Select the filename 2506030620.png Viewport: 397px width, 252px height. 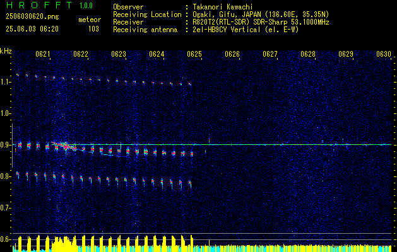(32, 17)
